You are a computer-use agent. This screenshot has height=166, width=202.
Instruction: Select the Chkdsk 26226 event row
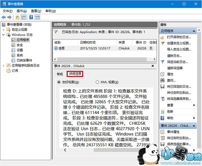click(105, 48)
